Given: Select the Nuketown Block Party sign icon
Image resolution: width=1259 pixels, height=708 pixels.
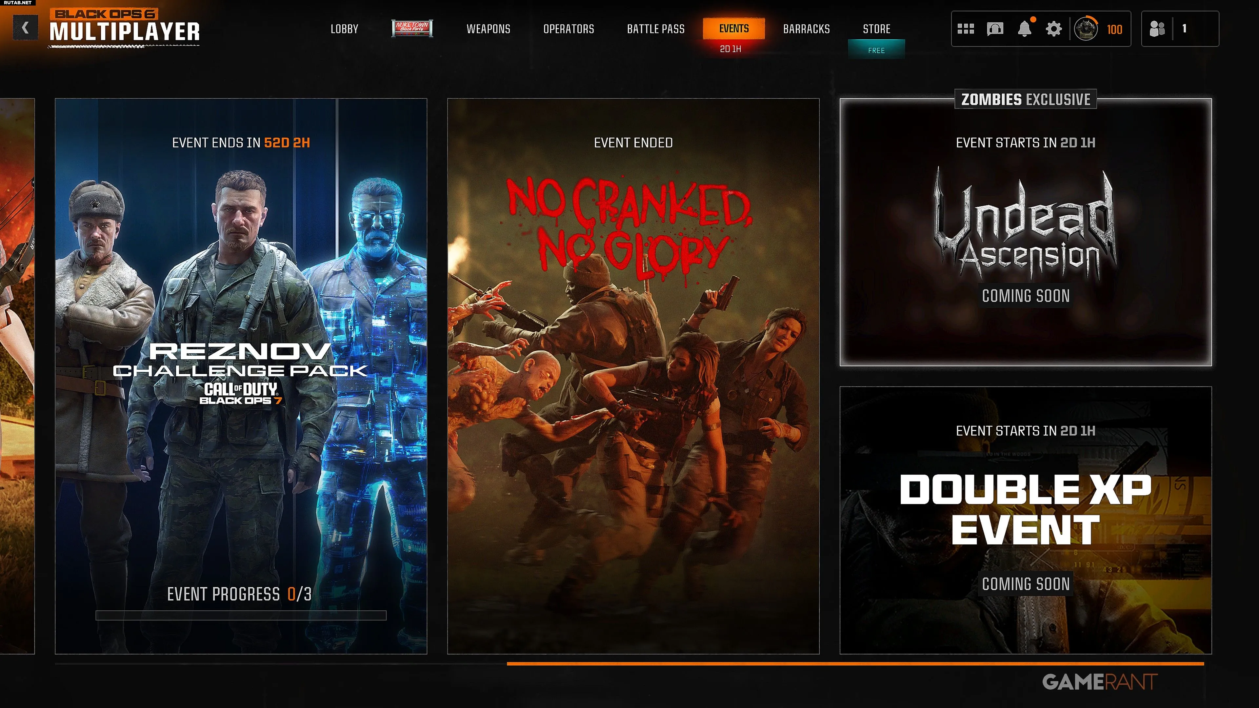Looking at the screenshot, I should (412, 28).
